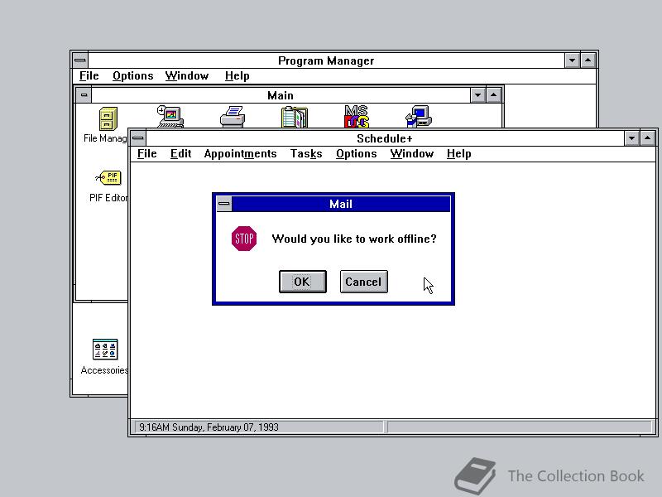
Task: Open the Control Panel computer icon in Main
Action: point(170,117)
